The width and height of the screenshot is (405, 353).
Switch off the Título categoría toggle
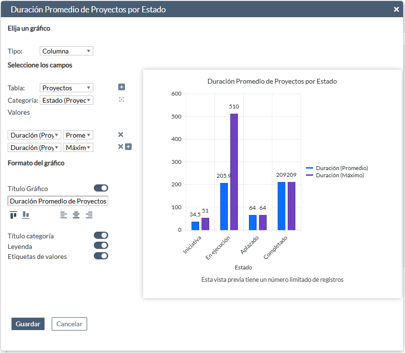(101, 235)
